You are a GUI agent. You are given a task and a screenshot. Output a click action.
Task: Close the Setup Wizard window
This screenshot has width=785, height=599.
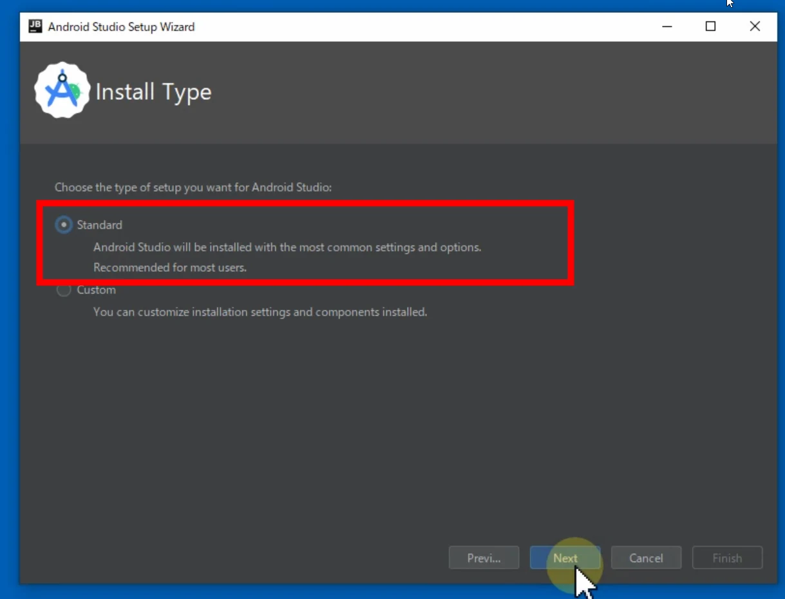pos(755,26)
